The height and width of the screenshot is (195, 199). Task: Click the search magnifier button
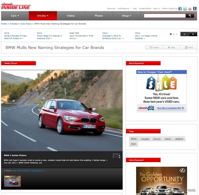tap(190, 16)
